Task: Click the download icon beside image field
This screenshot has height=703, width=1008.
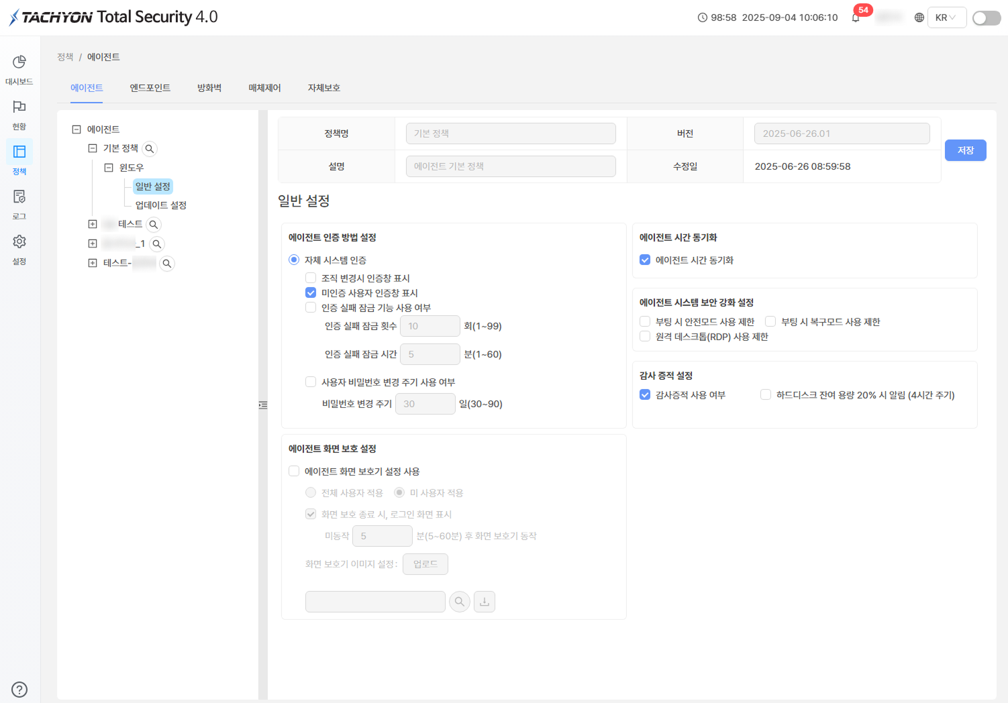Action: 485,602
